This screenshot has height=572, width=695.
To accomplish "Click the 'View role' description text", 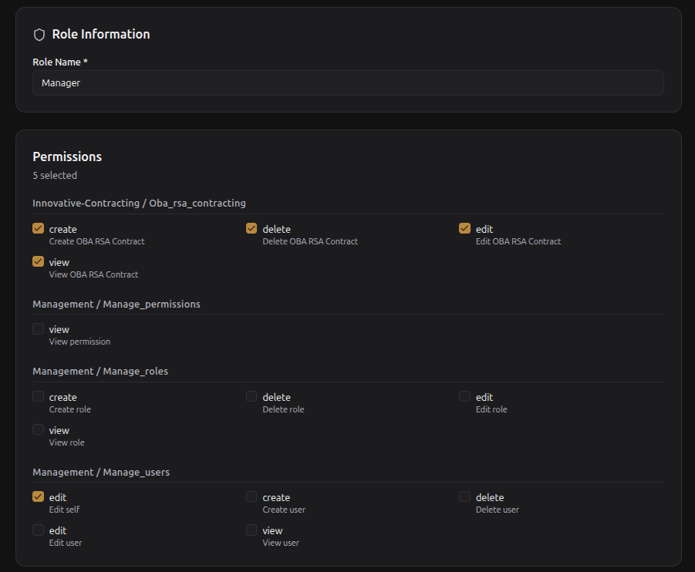I will tap(67, 442).
